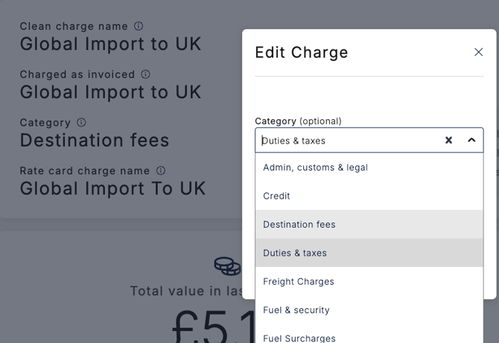Click the coins stack icon
499x343 pixels.
point(227,266)
